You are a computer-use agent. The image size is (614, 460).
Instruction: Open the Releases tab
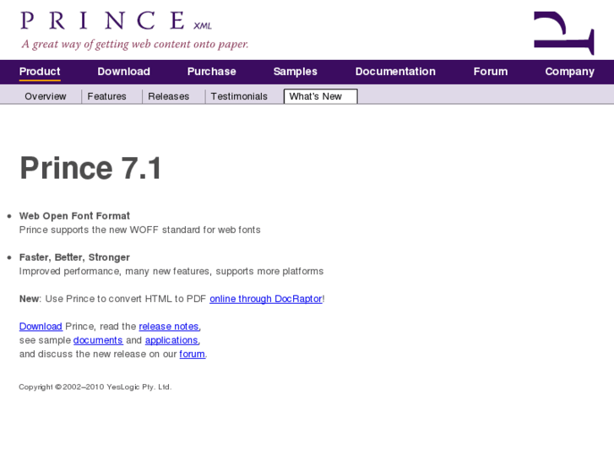coord(168,96)
